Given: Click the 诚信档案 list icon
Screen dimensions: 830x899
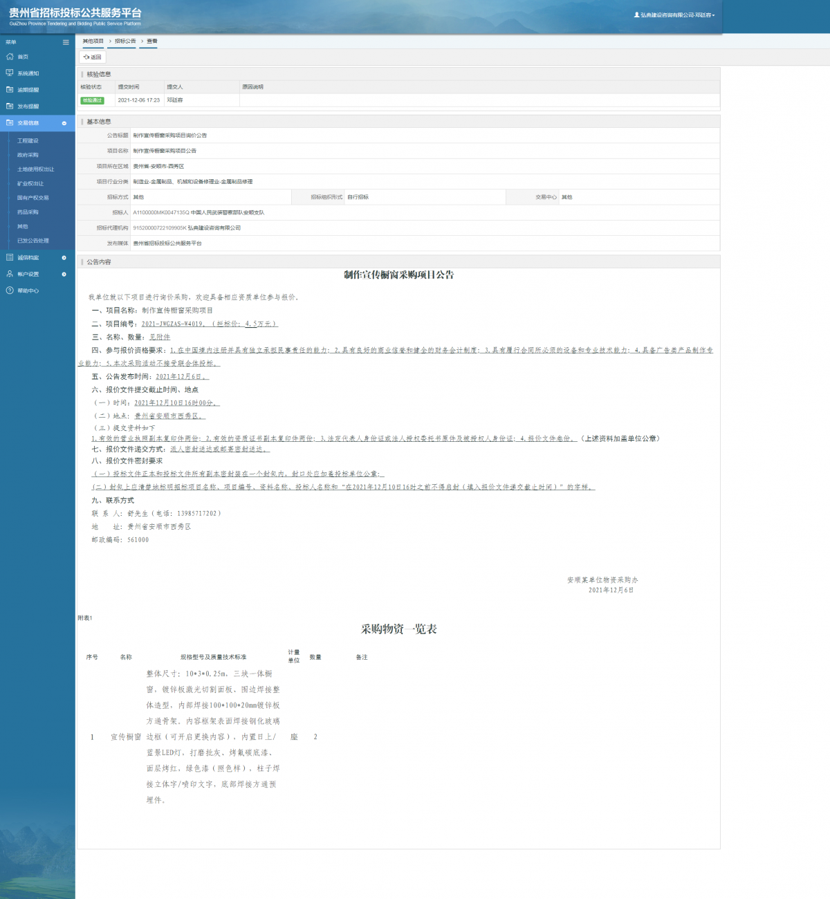Looking at the screenshot, I should tap(10, 257).
